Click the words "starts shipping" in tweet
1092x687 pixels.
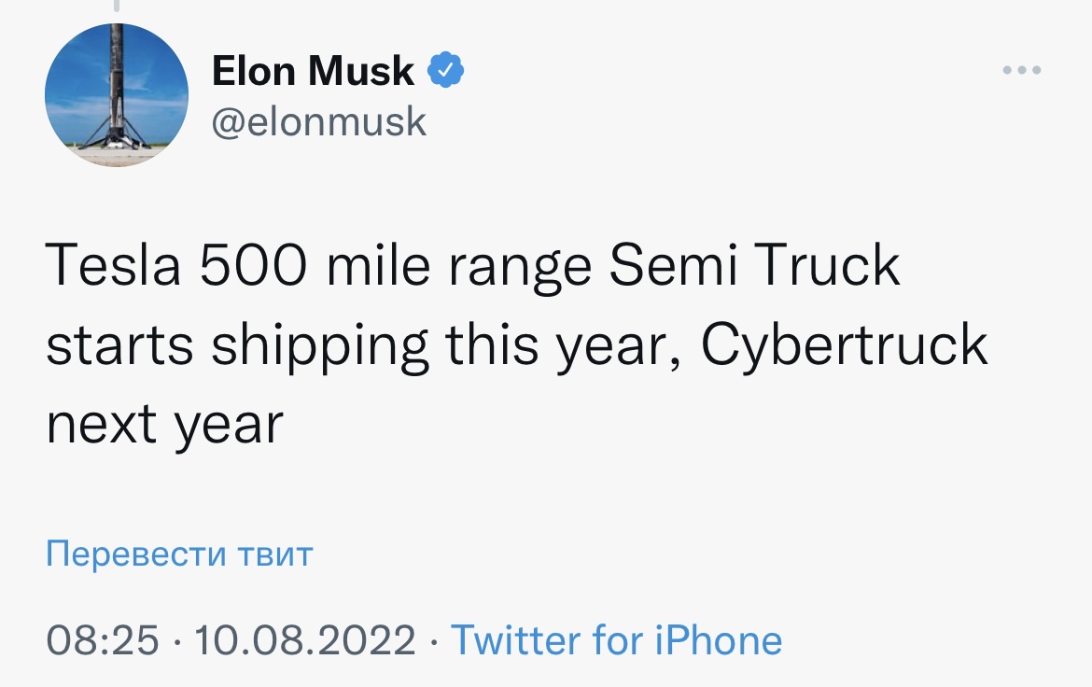point(237,346)
